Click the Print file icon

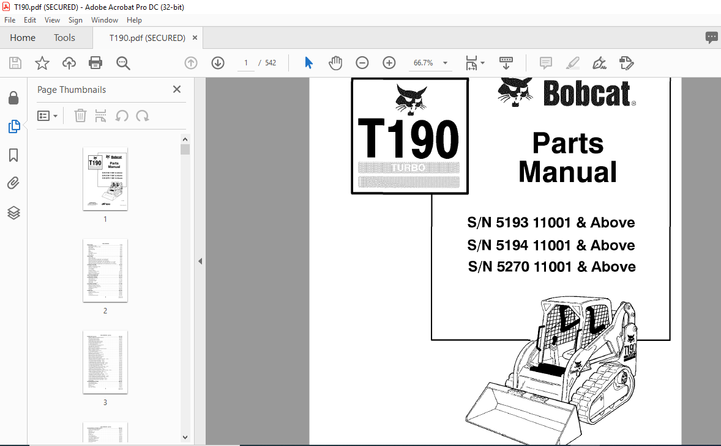click(95, 63)
